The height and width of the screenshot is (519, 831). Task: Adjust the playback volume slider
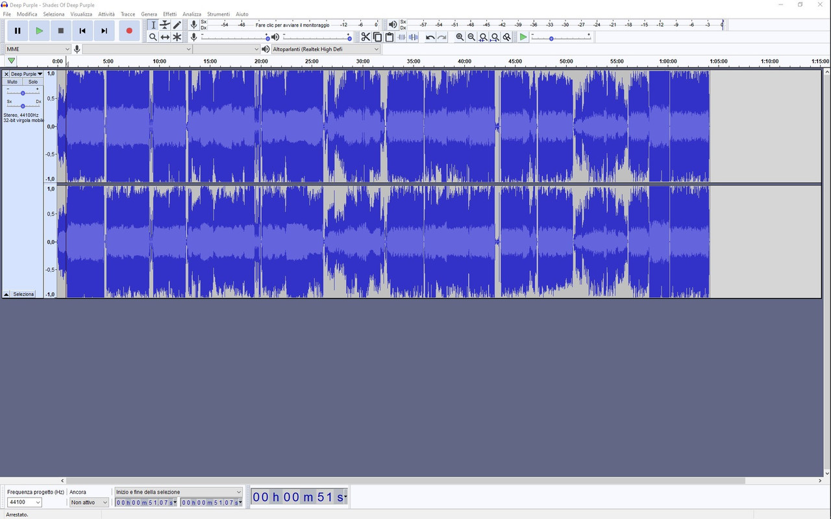coord(316,38)
